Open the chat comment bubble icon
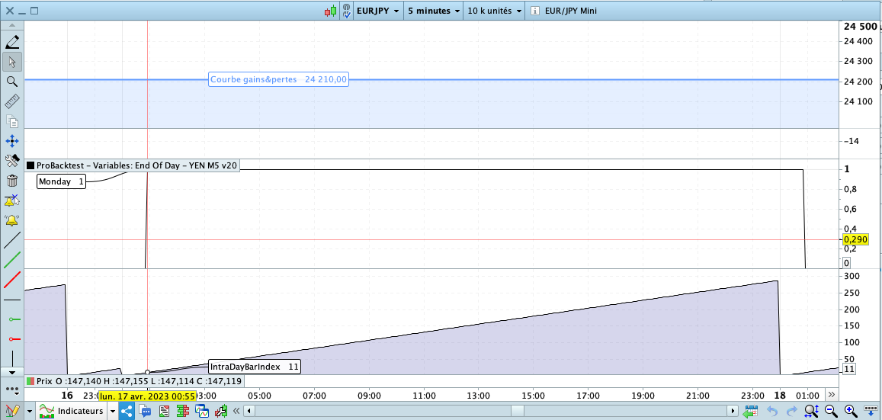This screenshot has height=420, width=882. coord(146,411)
